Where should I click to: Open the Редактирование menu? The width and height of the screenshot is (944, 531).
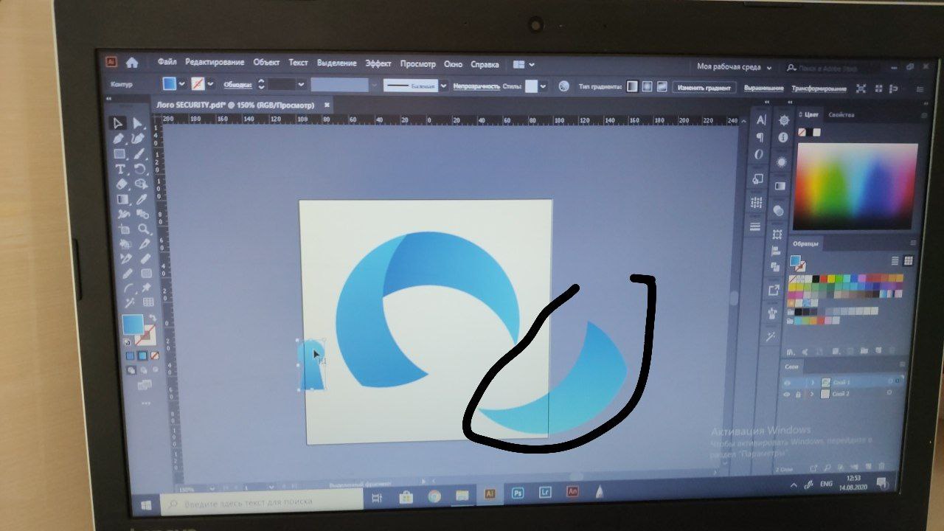click(x=215, y=63)
